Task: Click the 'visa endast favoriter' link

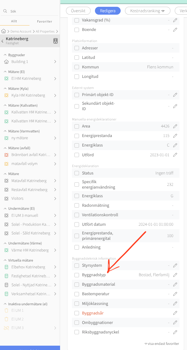Action: 162,344
